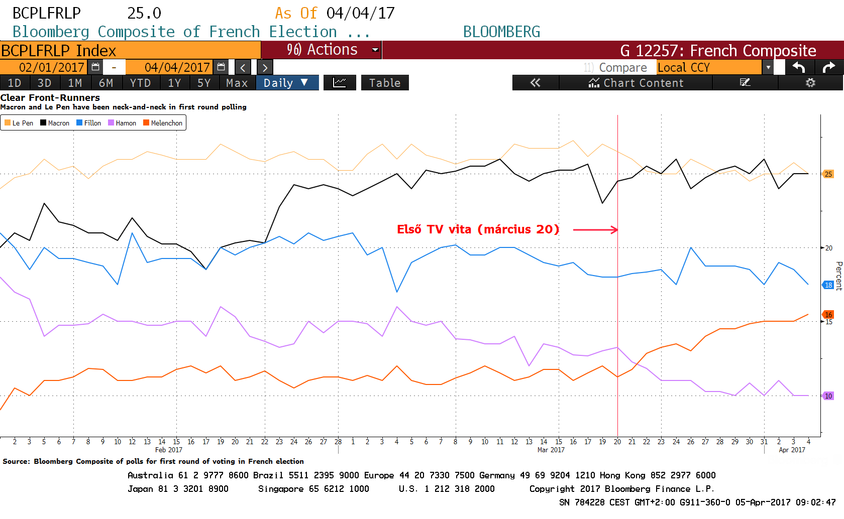Open the start date calendar picker
The width and height of the screenshot is (844, 519).
click(95, 67)
